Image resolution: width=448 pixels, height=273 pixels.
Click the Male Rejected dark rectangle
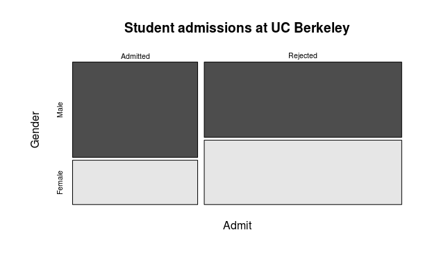coord(303,100)
